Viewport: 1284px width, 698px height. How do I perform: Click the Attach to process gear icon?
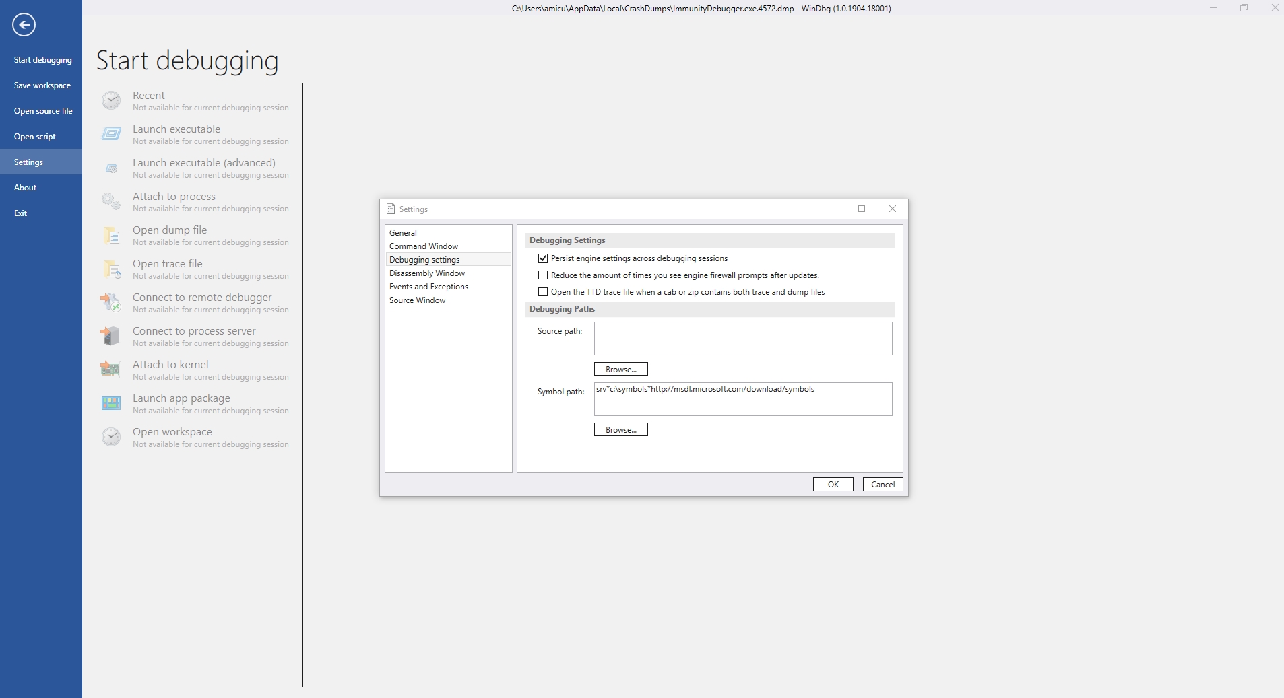111,201
